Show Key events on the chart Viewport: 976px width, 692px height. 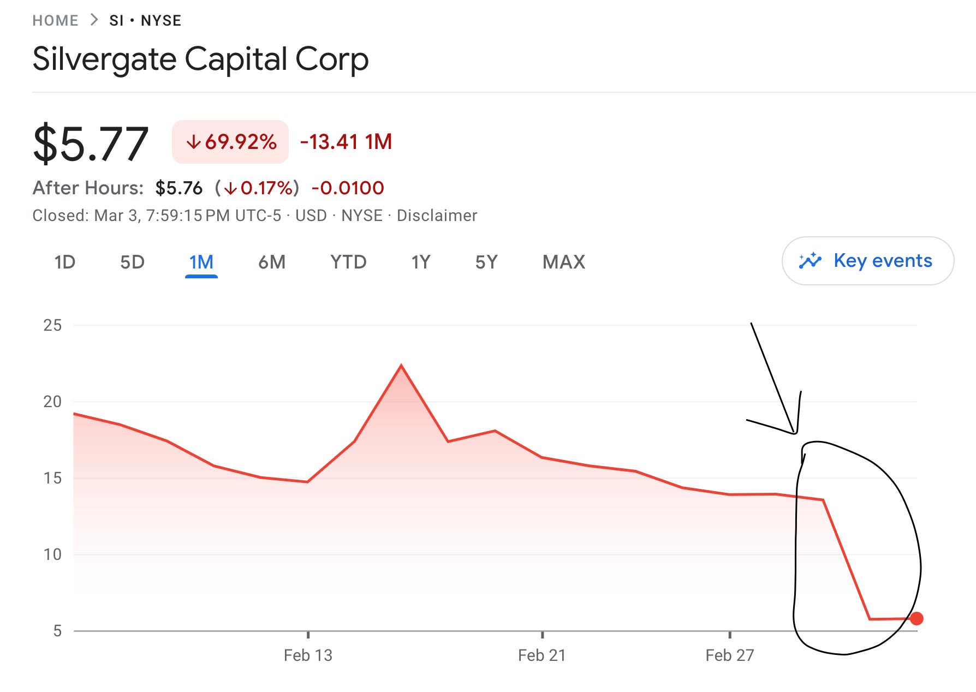click(868, 261)
